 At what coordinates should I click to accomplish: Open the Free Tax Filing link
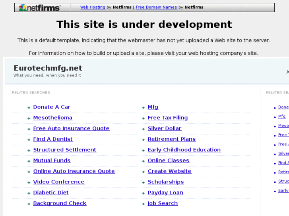168,118
